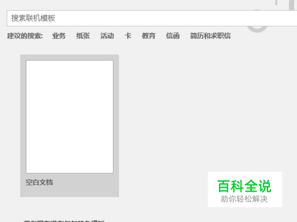
Task: Choose the 卡 suggested search
Action: [x=128, y=36]
